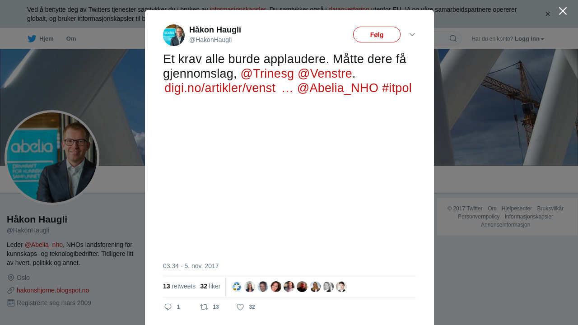View the list of 13 retweets
The height and width of the screenshot is (325, 578).
[x=179, y=286]
